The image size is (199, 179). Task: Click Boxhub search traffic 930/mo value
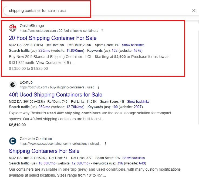(44, 107)
